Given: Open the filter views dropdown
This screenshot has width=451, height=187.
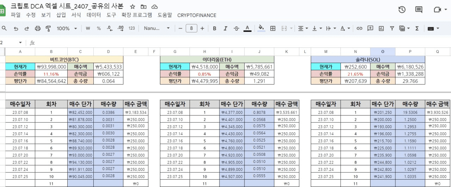Looking at the screenshot, I should pyautogui.click(x=404, y=29).
